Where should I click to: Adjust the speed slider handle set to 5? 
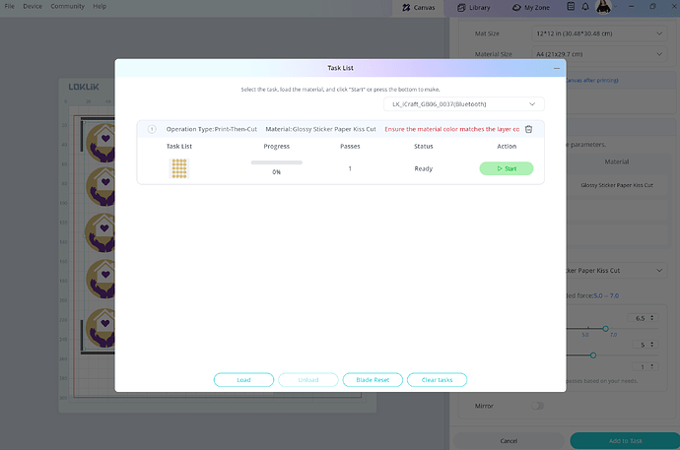(x=593, y=355)
